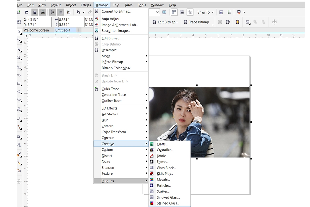Toggle the document grid visibility
Screen dimensions: 310x207
182,12
